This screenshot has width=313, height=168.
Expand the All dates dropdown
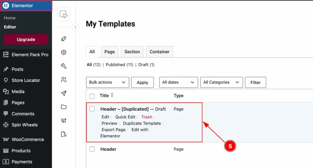pyautogui.click(x=179, y=82)
